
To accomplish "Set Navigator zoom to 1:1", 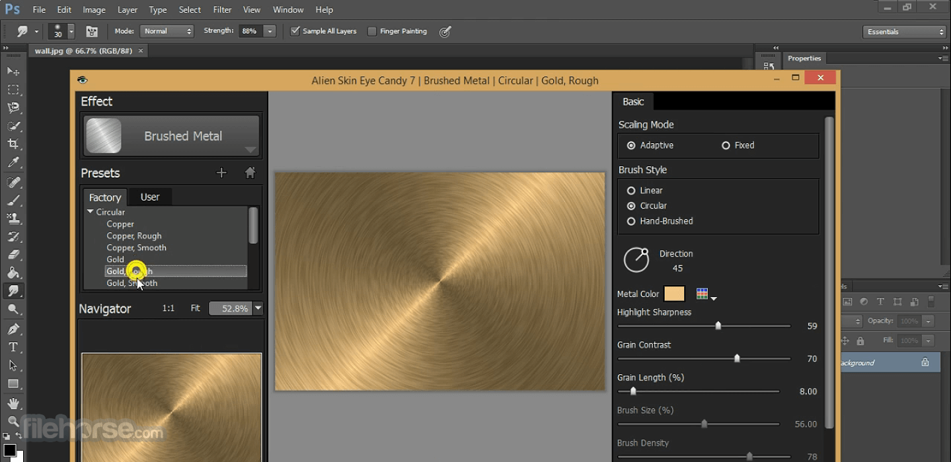I will pyautogui.click(x=169, y=308).
